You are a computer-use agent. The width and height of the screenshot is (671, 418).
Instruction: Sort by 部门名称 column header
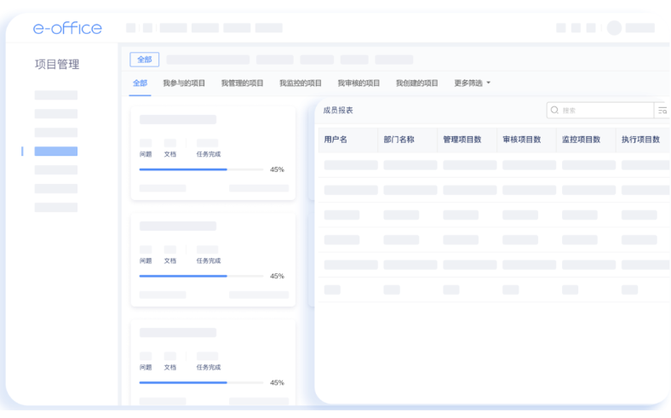click(399, 139)
